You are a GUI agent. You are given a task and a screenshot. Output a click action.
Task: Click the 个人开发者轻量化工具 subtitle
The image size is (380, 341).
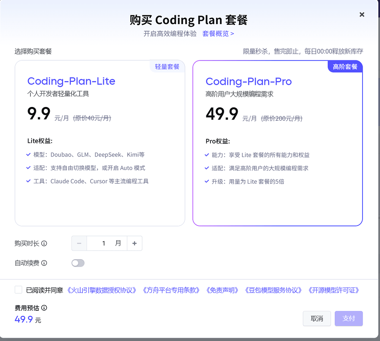tap(58, 94)
